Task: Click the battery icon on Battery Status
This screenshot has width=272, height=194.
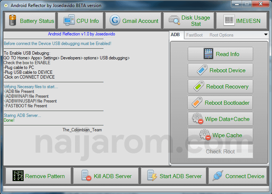Action: pos(13,20)
